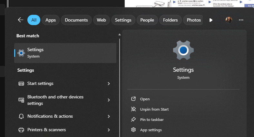Click the Bluetooth devices settings icon
The height and width of the screenshot is (137, 254).
coord(21,100)
